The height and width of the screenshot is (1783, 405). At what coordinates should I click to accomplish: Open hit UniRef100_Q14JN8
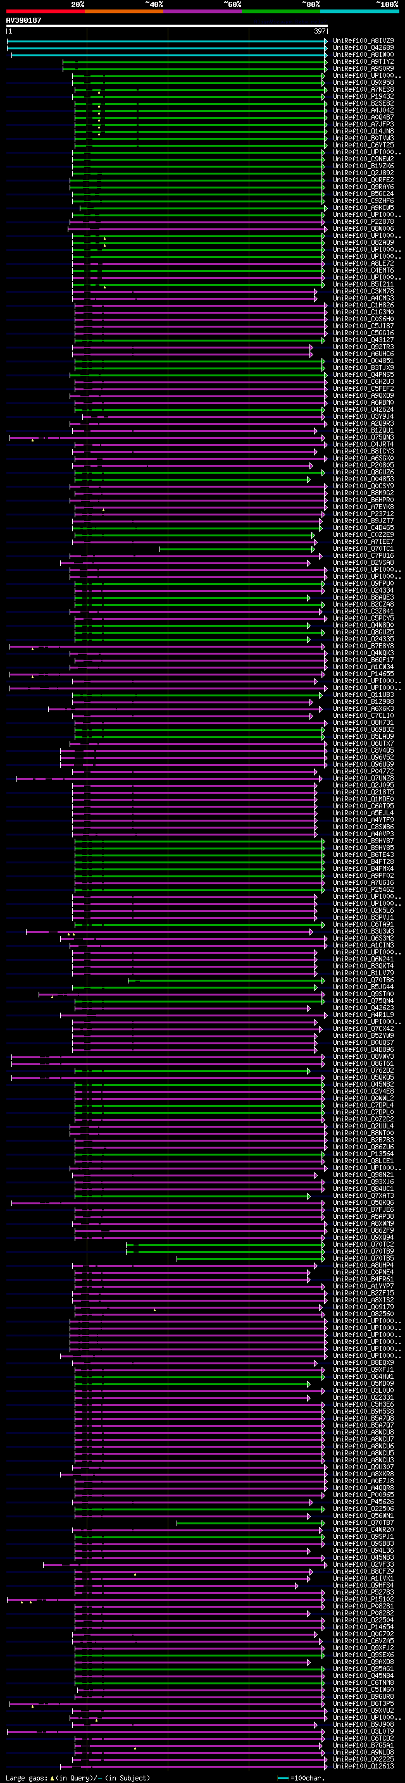tap(363, 132)
